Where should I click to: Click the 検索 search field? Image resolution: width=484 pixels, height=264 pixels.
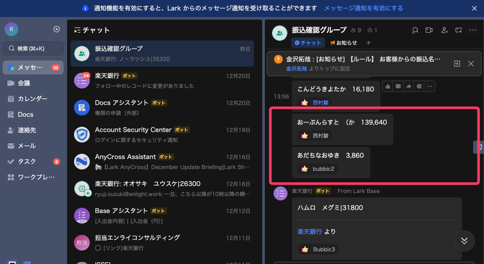coord(33,48)
